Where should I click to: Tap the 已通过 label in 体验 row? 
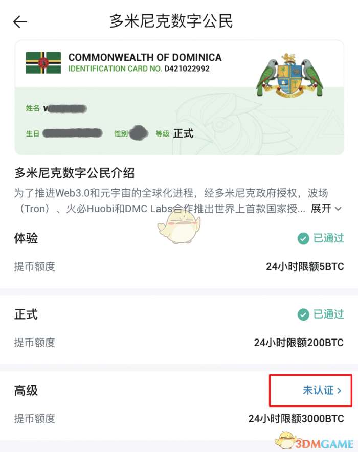(329, 238)
